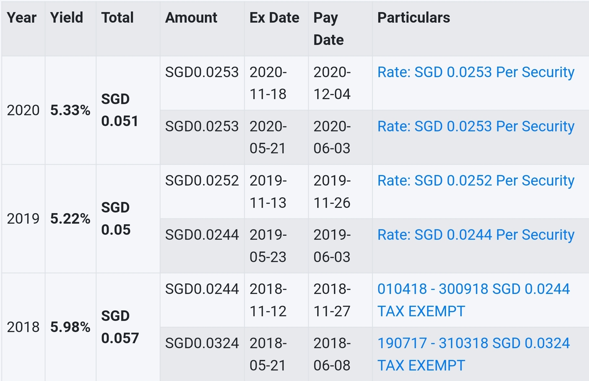Viewport: 589px width, 381px height.
Task: Open Rate: SGD 0.0244 Per Security link
Action: (x=476, y=235)
